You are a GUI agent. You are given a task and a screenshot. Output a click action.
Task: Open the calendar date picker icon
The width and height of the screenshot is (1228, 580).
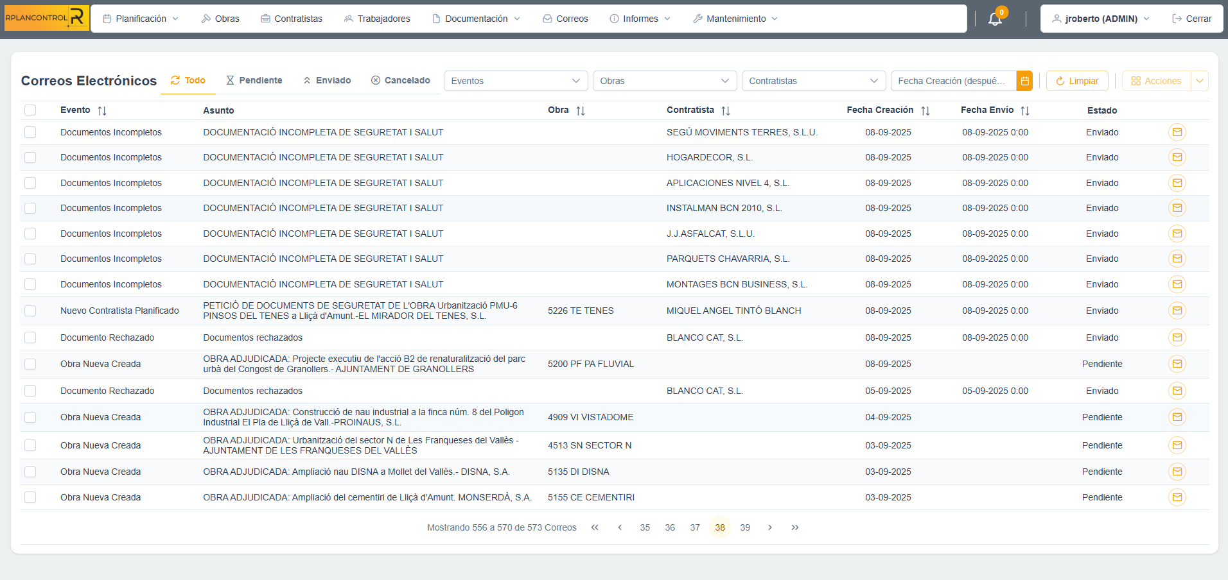(1024, 81)
